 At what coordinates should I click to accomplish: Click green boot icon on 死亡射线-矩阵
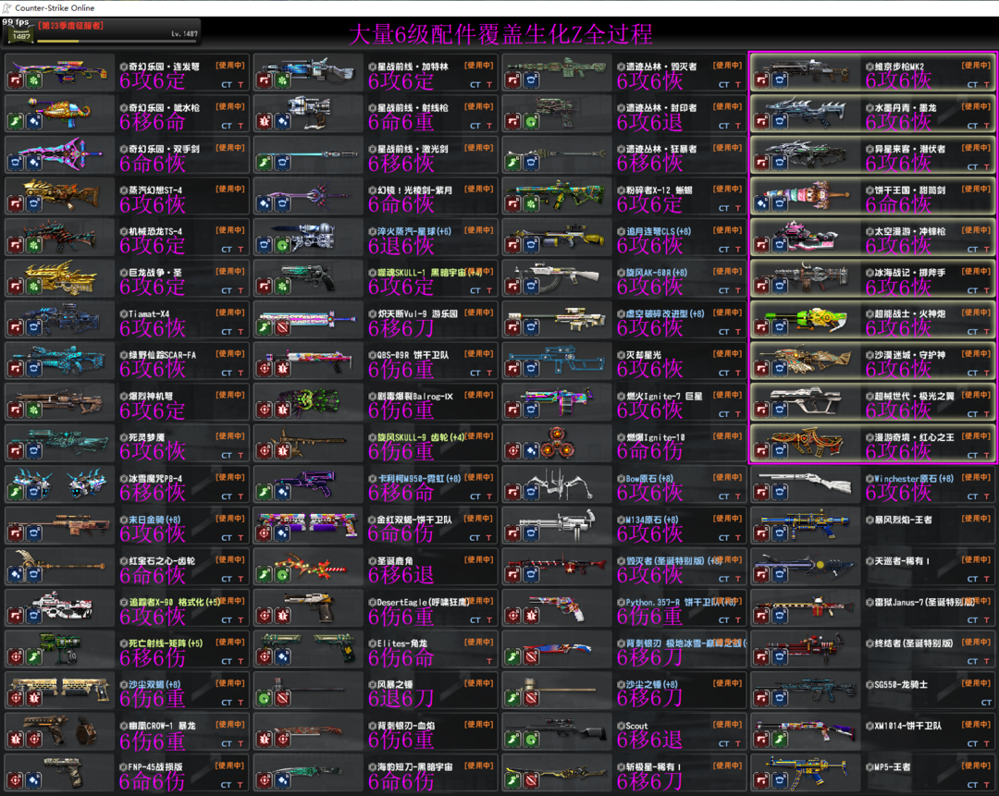[34, 657]
